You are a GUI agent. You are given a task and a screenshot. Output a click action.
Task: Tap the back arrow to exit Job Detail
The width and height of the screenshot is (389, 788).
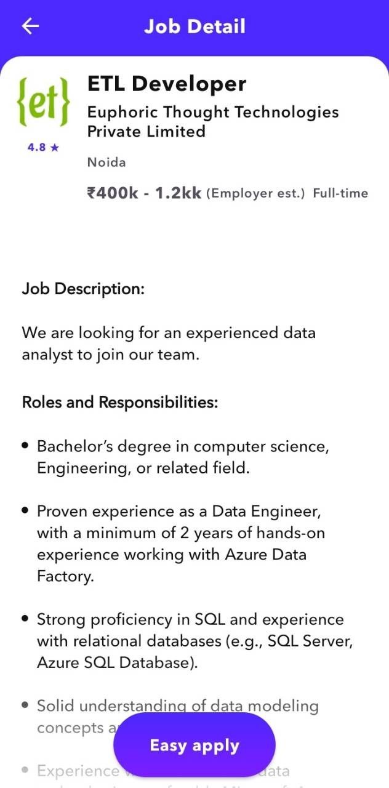click(x=30, y=26)
